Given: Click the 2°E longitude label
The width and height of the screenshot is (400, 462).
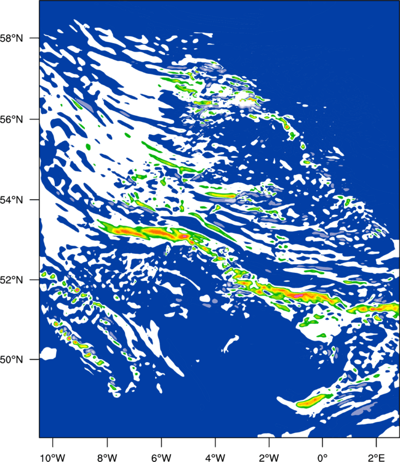Looking at the screenshot, I should 377,458.
